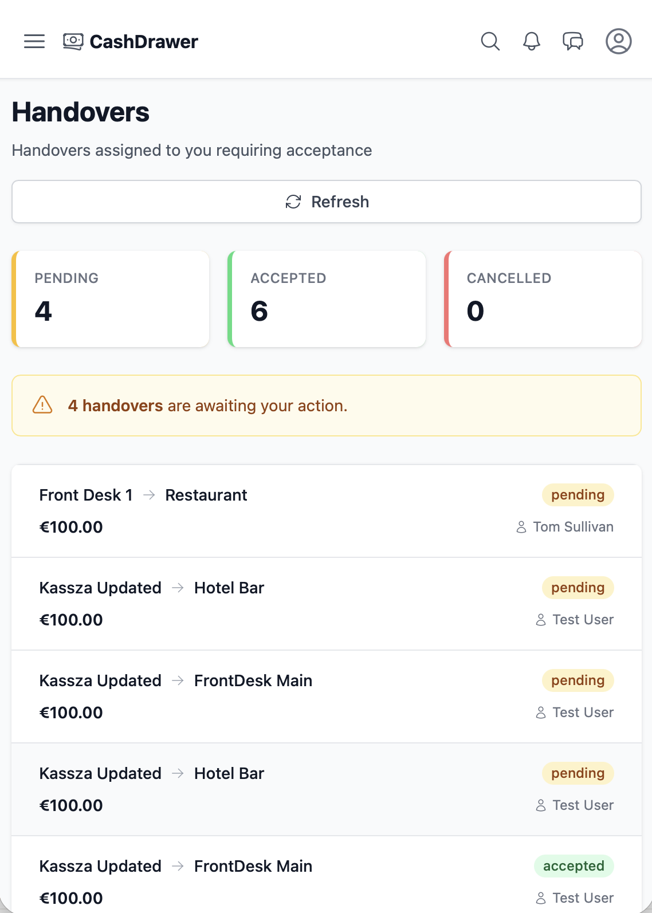Select the Pending summary card
Image resolution: width=652 pixels, height=913 pixels.
111,299
